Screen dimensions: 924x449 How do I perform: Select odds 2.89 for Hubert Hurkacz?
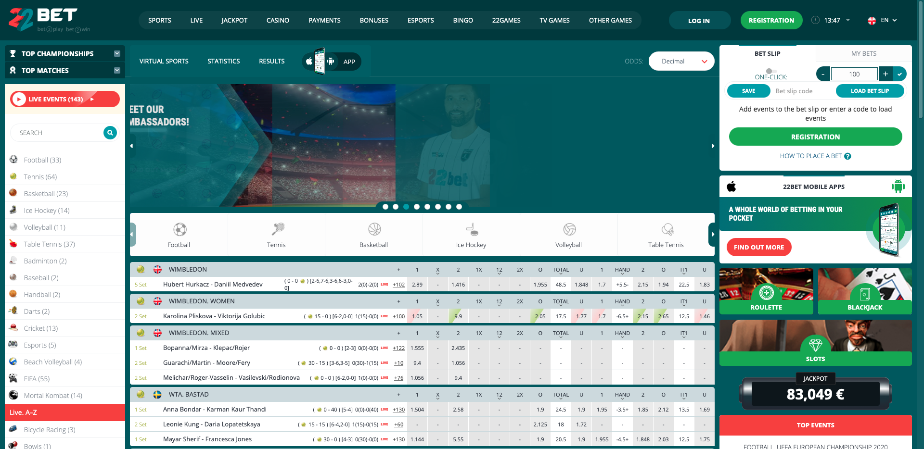pyautogui.click(x=417, y=285)
